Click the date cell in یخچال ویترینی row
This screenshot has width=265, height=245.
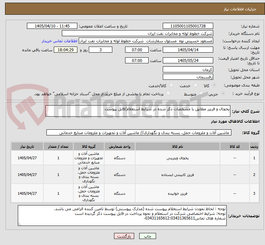27,158
